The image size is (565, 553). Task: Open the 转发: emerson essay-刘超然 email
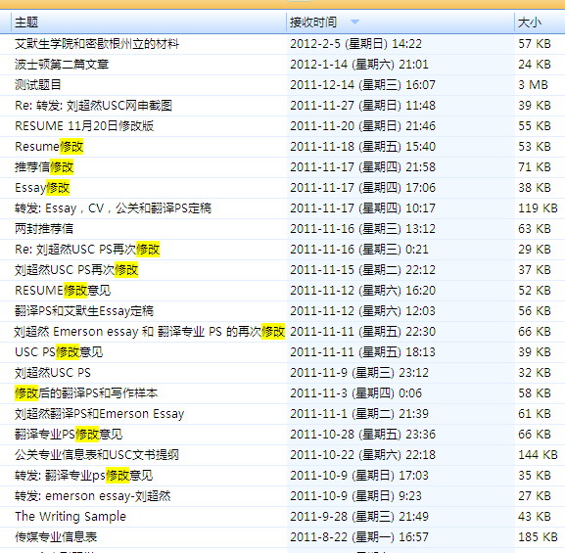pyautogui.click(x=282, y=496)
